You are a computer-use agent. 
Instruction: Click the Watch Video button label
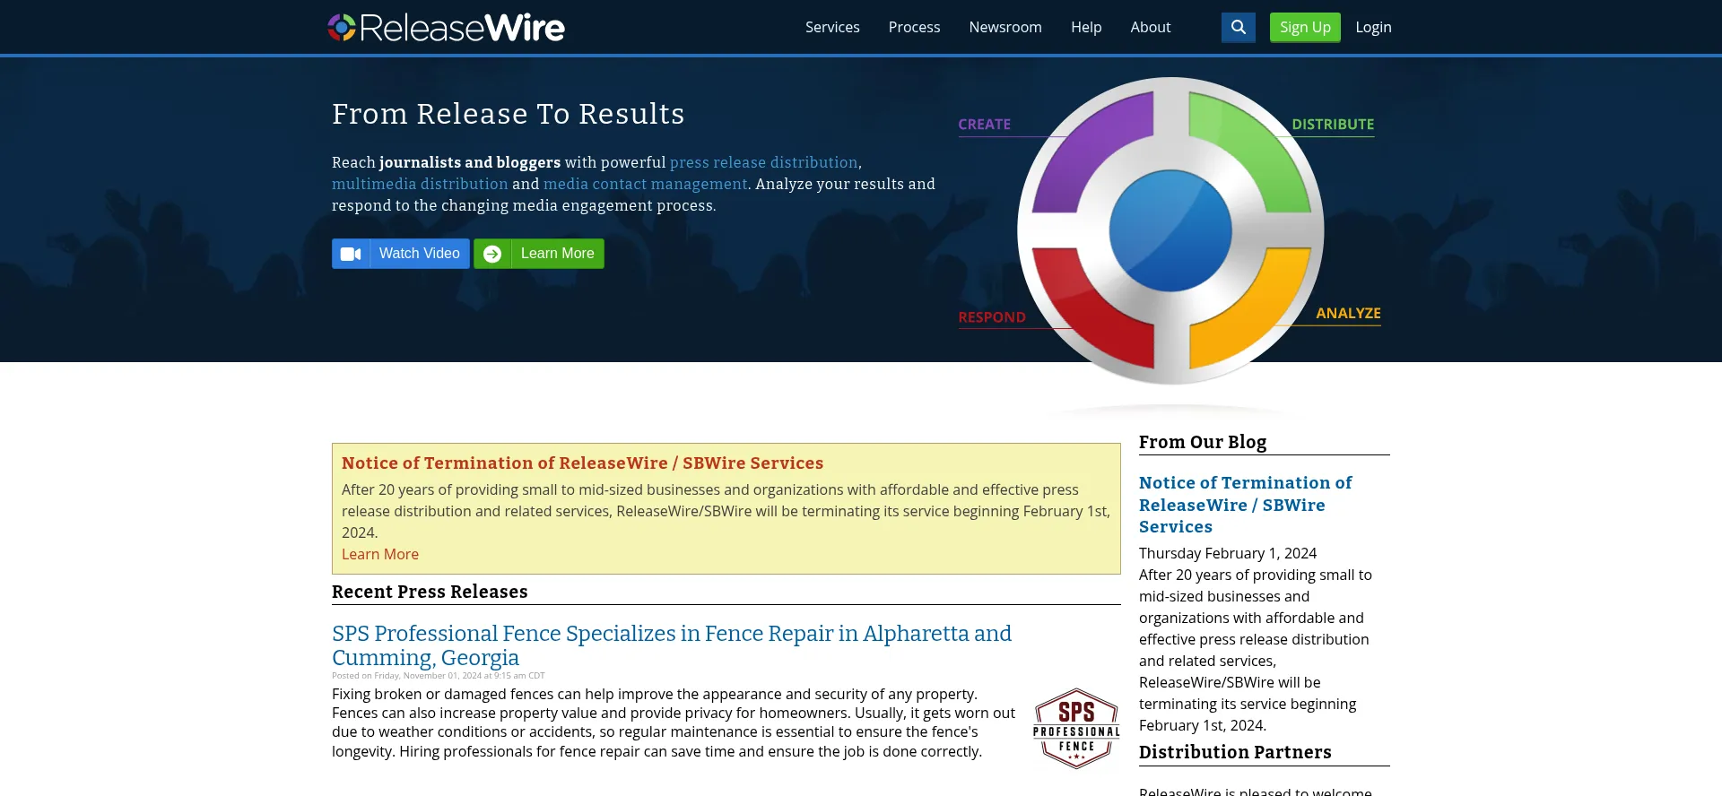click(419, 254)
